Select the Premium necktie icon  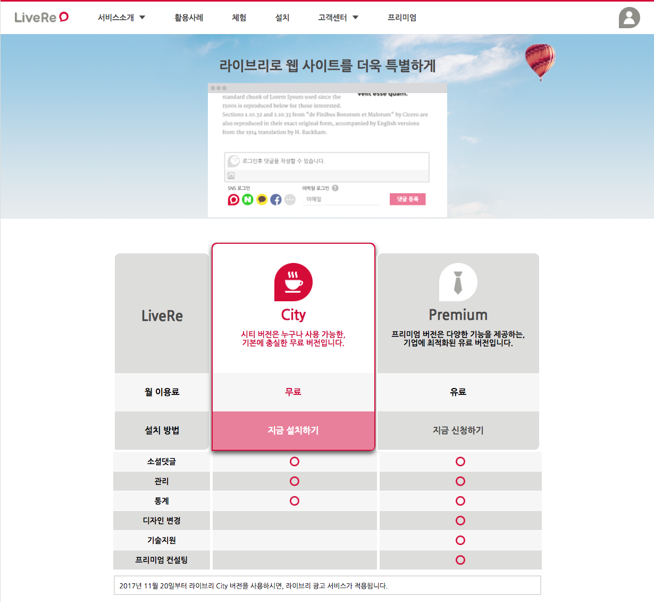458,282
